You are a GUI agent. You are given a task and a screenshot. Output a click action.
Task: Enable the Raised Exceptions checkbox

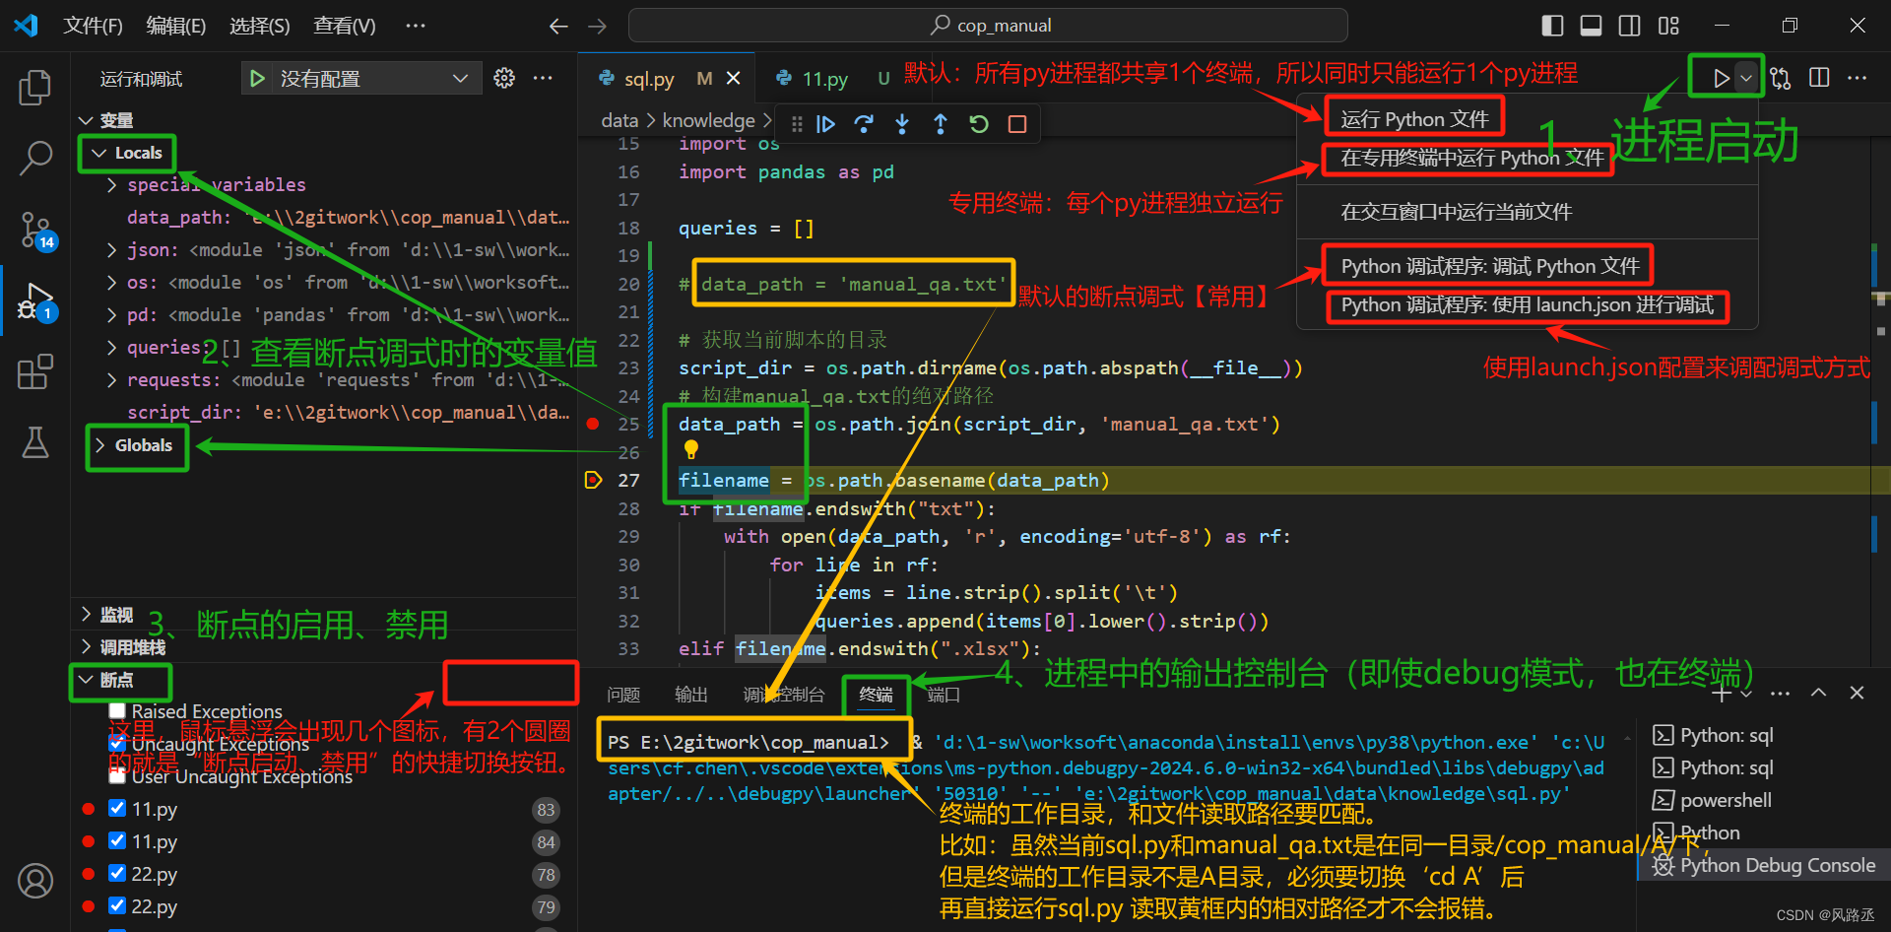coord(118,711)
